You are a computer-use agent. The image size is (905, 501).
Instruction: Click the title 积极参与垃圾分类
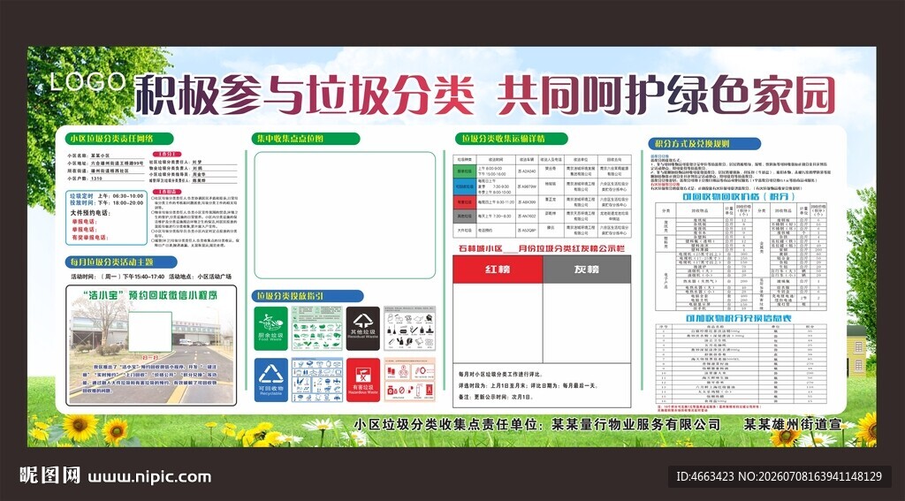[304, 95]
